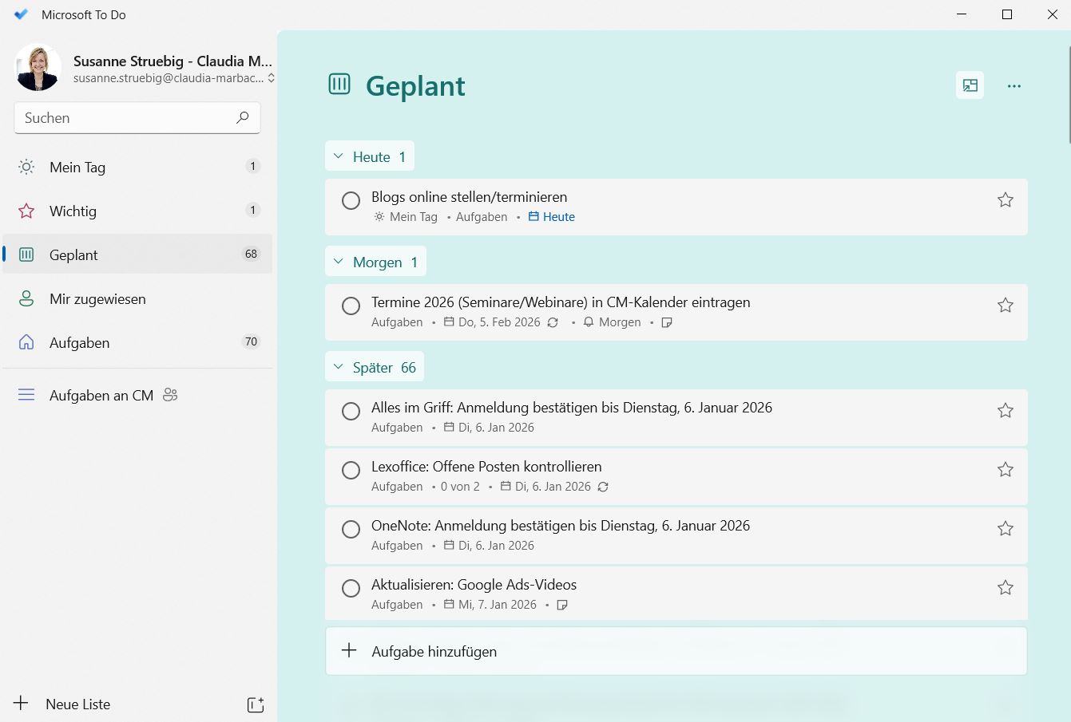This screenshot has height=722, width=1071.
Task: Open 'Mein Tag' list
Action: [x=137, y=167]
